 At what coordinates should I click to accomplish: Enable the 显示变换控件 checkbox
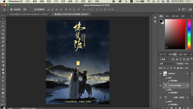[32, 9]
